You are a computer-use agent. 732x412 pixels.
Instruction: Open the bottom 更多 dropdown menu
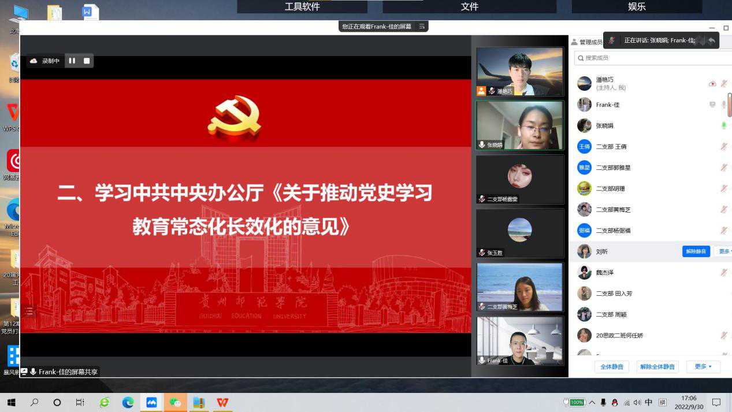tap(703, 366)
